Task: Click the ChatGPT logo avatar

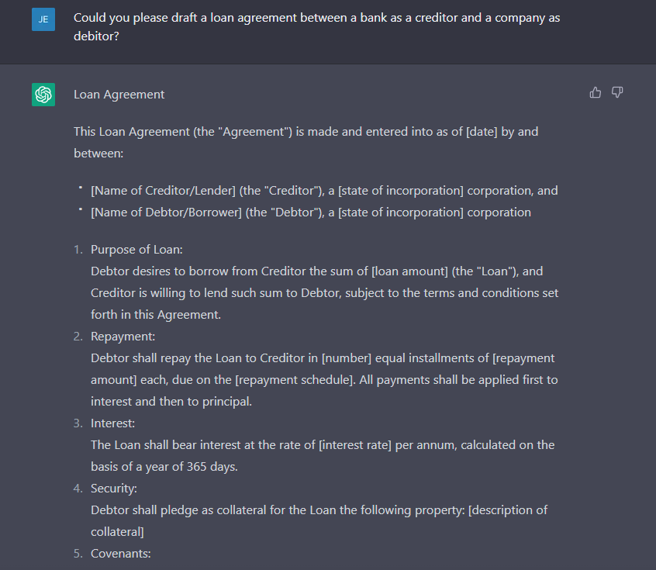Action: click(43, 95)
